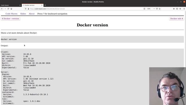Show sidebars icon in toolbar

(x=177, y=9)
